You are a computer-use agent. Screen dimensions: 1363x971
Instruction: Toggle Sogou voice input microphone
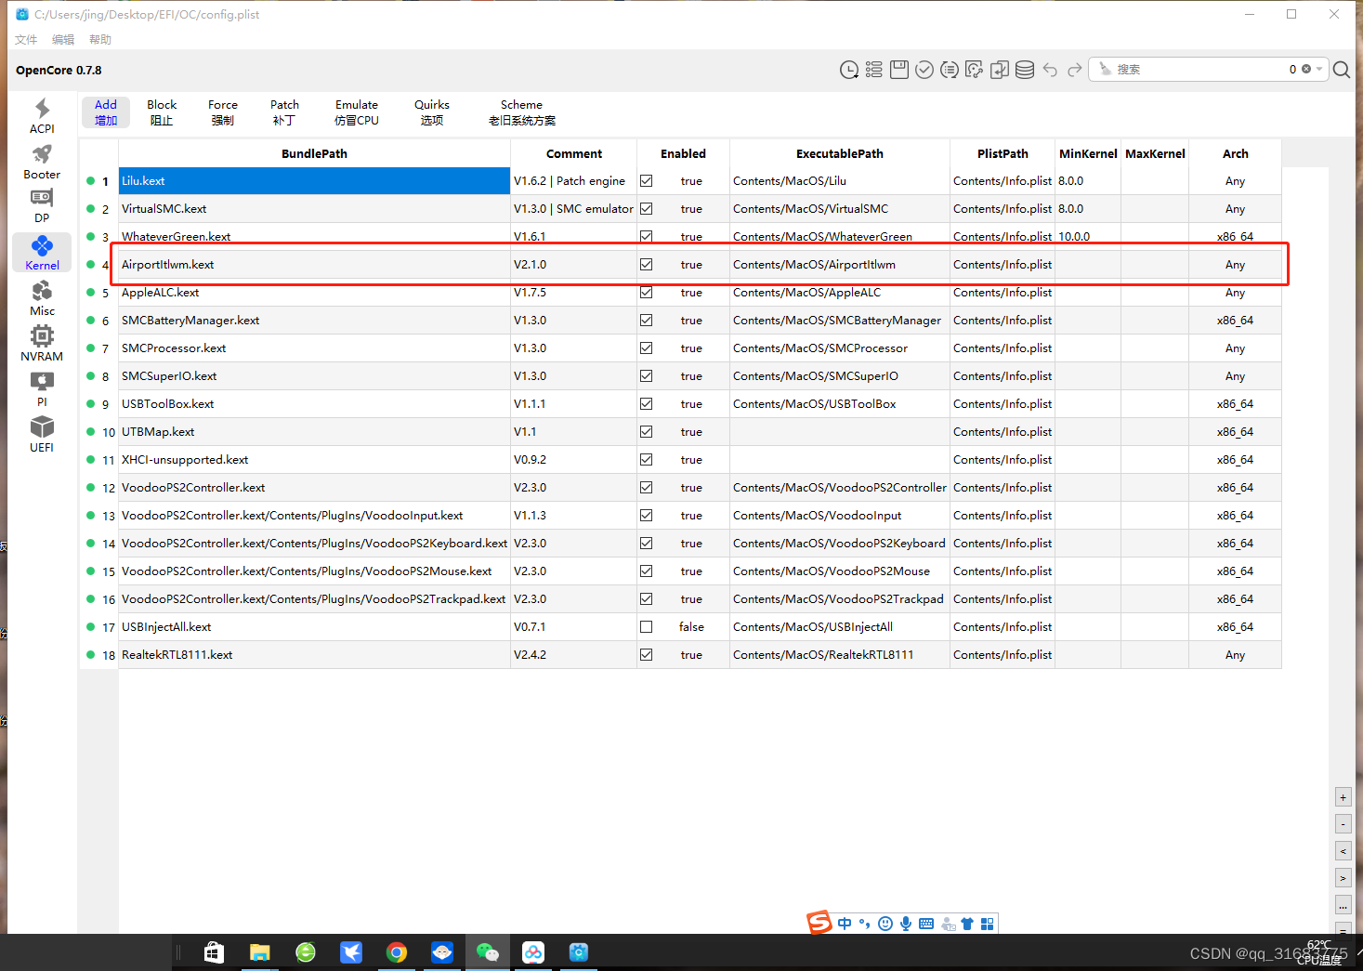[x=906, y=924]
